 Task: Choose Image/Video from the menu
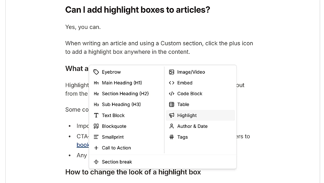click(200, 72)
